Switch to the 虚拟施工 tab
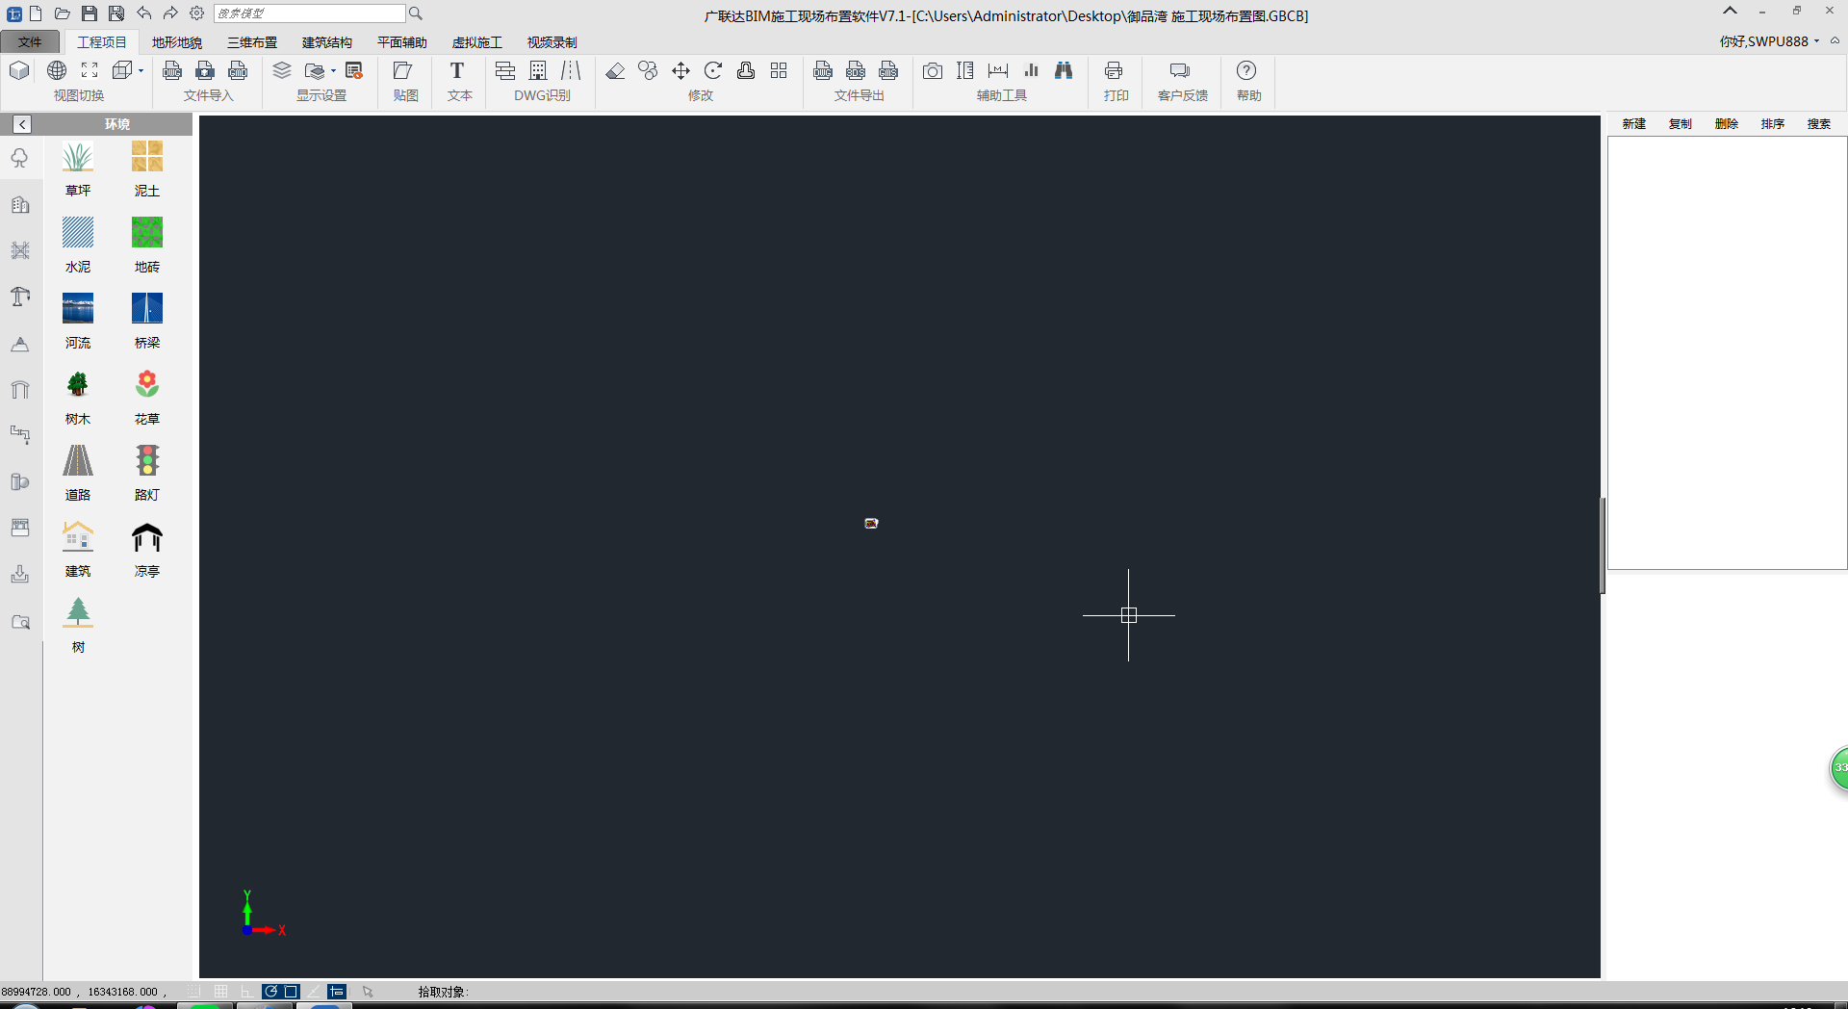 (x=477, y=42)
